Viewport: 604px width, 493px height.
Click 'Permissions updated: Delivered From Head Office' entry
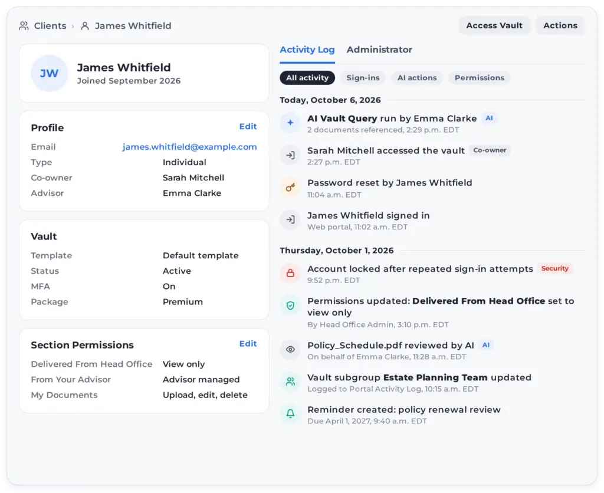(x=441, y=307)
